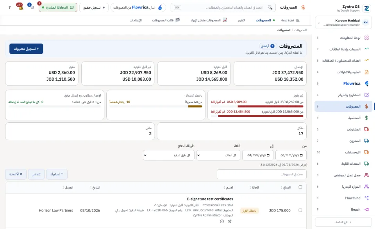Viewport: 375px width, 229px height.
Task: Tick the select-all checkbox in table header
Action: click(300, 187)
